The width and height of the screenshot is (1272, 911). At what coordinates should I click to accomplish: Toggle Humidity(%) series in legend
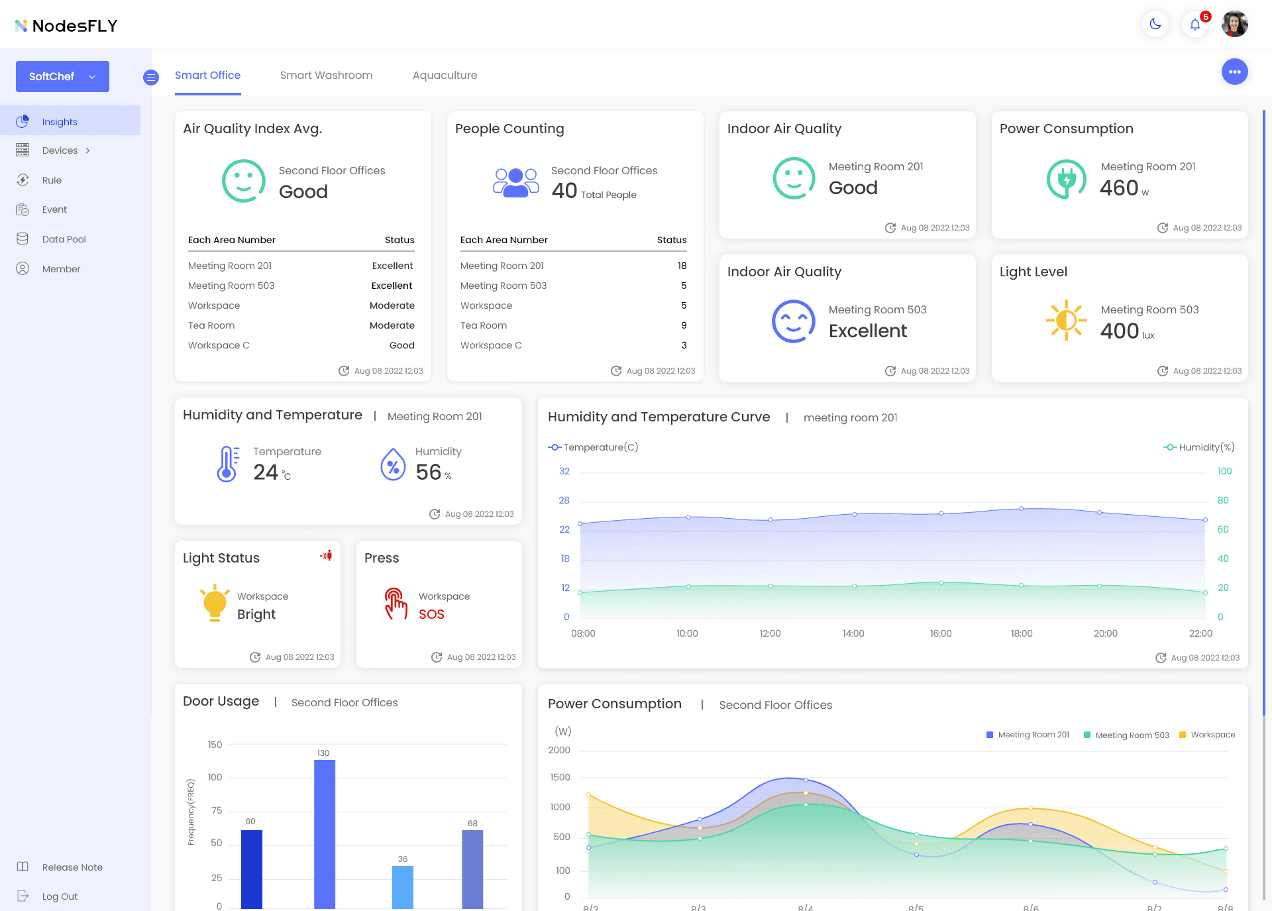(1199, 447)
